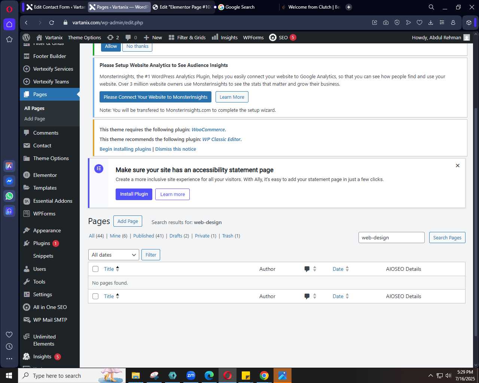This screenshot has height=383, width=479.
Task: Click Add Page button beside heading
Action: (128, 221)
